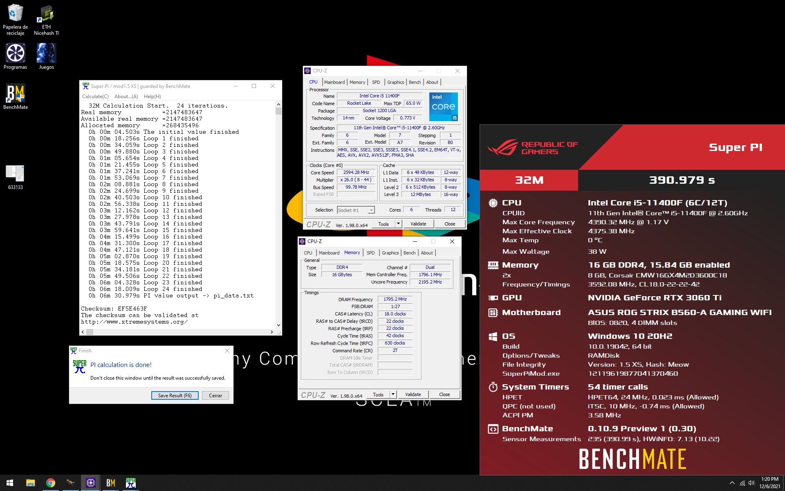Viewport: 785px width, 491px height.
Task: Open the network status tray icon
Action: pos(742,483)
